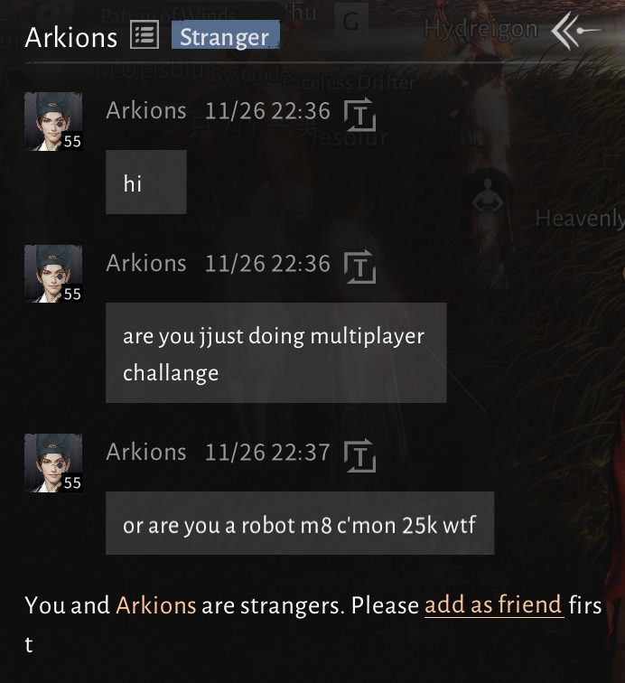625x683 pixels.
Task: Open the list icon next to the Arkions title
Action: click(145, 35)
